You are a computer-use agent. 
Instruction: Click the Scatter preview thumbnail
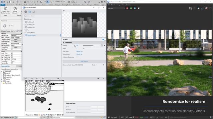(84, 25)
